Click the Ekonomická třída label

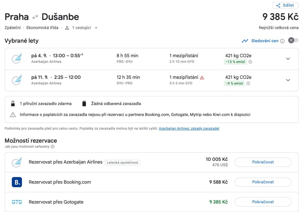42,28
